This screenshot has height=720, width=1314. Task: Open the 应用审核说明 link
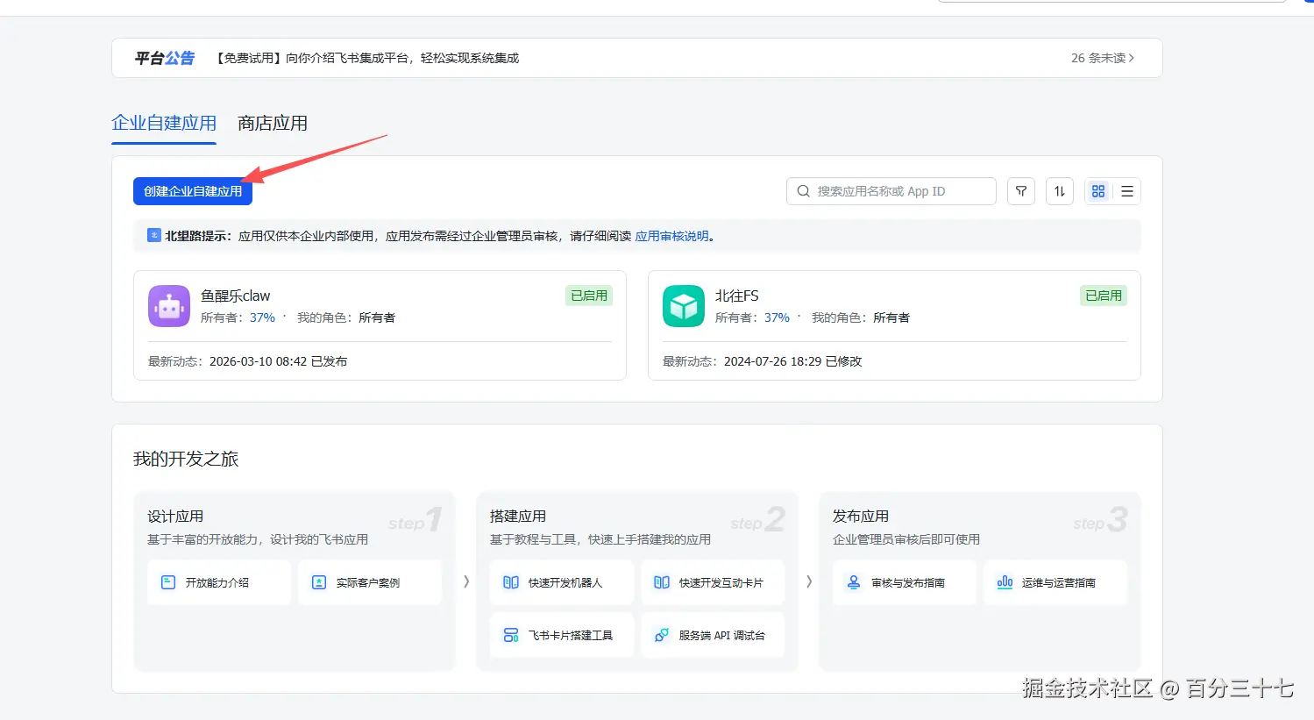click(671, 236)
